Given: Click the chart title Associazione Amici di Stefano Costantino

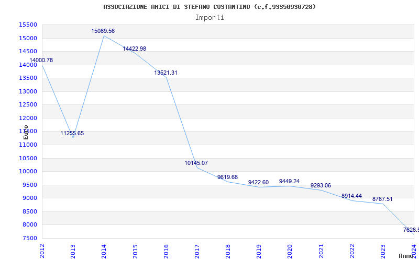Looking at the screenshot, I should (210, 7).
